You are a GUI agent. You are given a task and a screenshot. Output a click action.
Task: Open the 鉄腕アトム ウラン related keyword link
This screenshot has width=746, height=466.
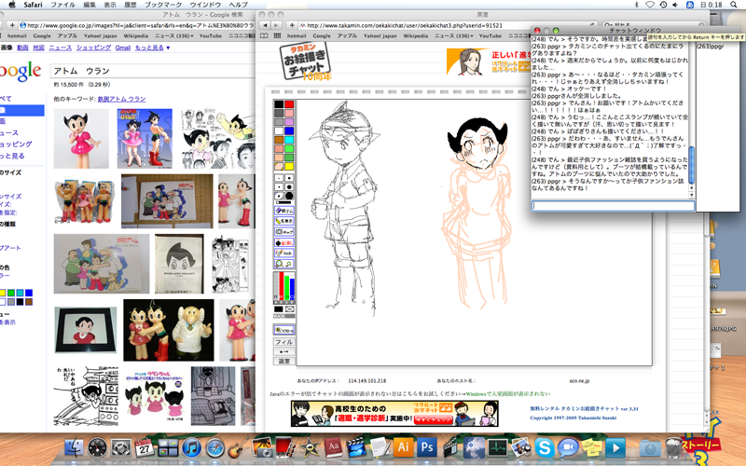[x=121, y=99]
